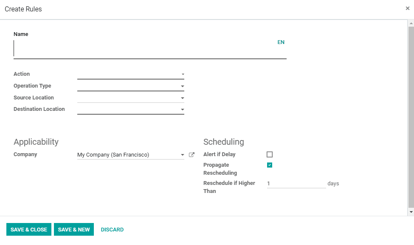The width and height of the screenshot is (414, 245).
Task: Uncheck the Propagate Rescheduling checkbox
Action: (270, 165)
